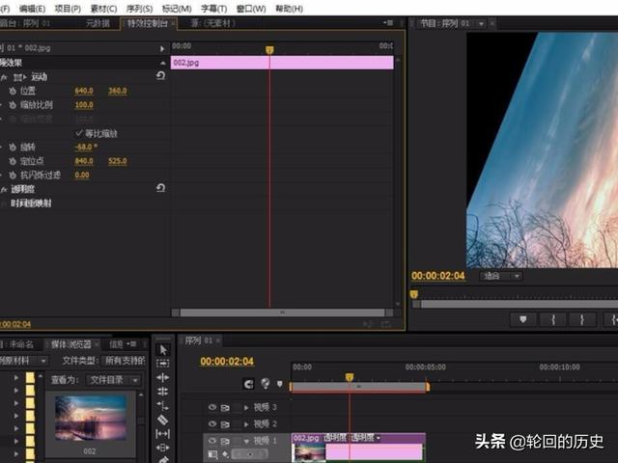
Task: Uncheck the 等比缩放 checkbox
Action: 79,133
